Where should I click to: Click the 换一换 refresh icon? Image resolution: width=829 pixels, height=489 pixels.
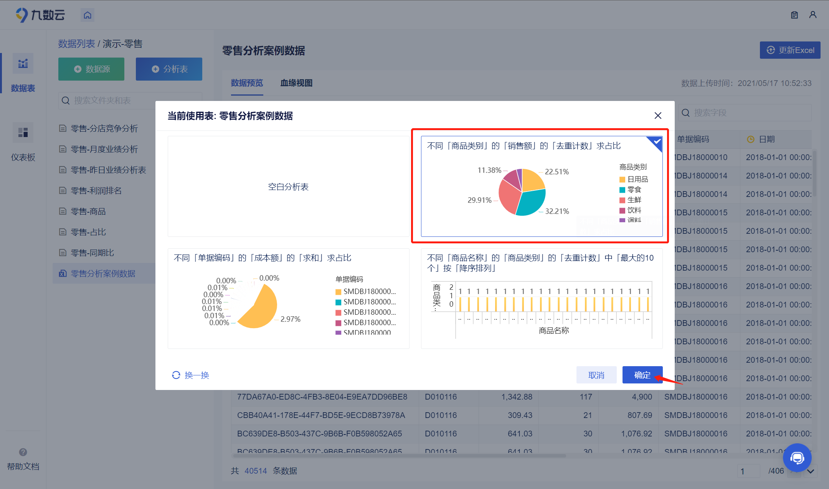click(x=176, y=375)
